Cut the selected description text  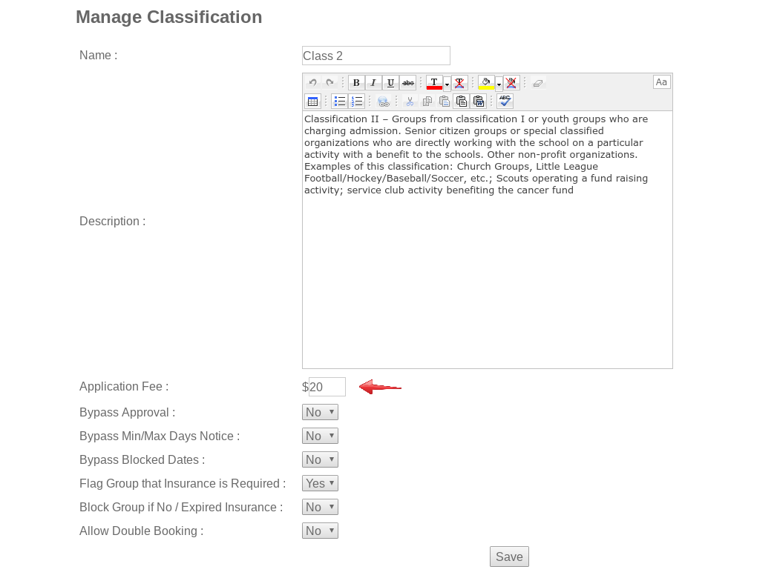coord(410,101)
